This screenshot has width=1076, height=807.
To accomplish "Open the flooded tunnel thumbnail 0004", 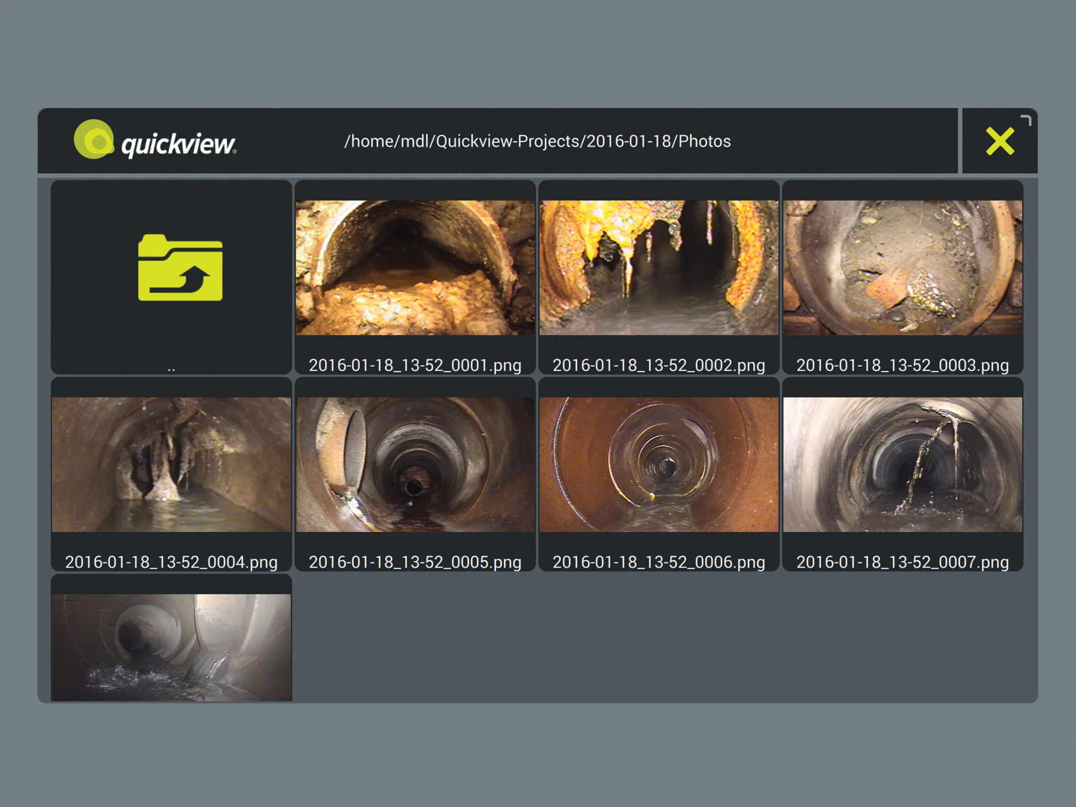I will [x=171, y=464].
